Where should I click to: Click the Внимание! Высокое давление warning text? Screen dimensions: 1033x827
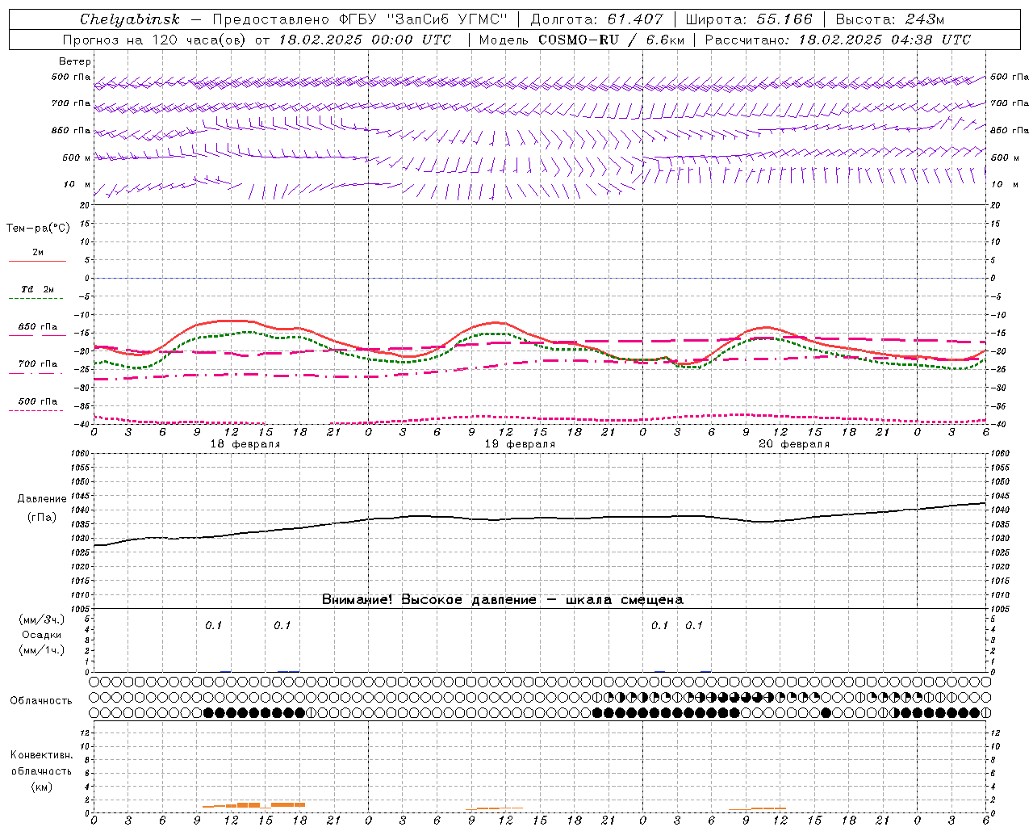click(x=502, y=600)
